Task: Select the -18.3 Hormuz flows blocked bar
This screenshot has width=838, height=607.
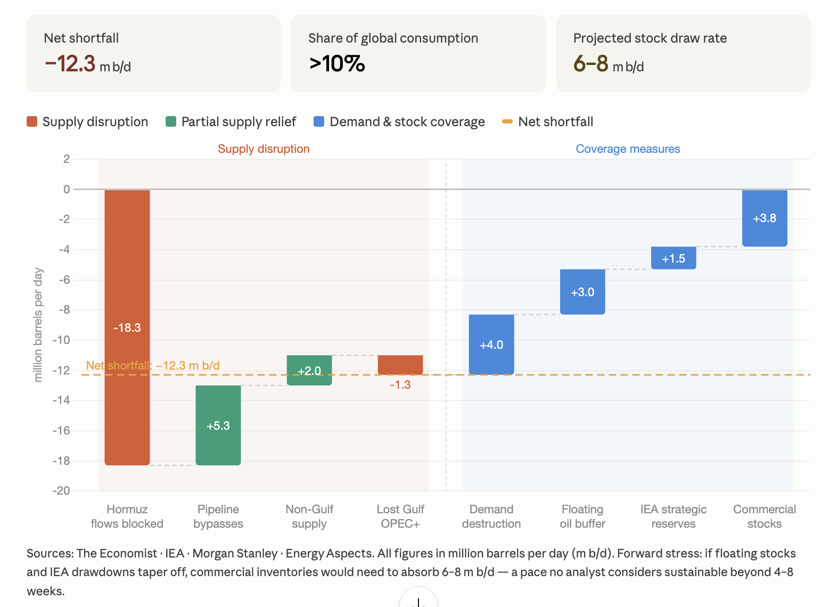Action: pos(127,327)
